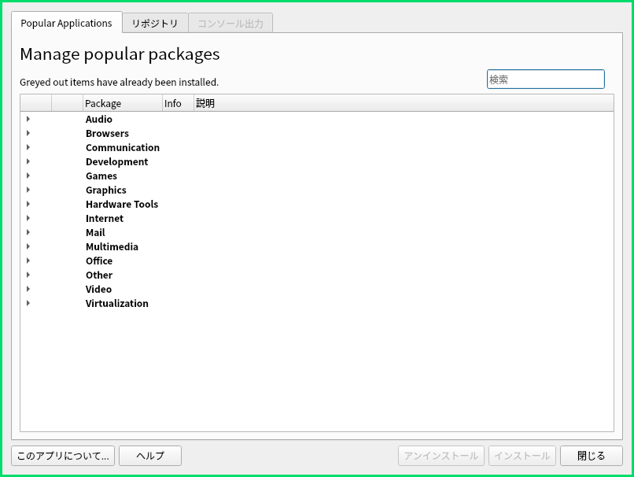This screenshot has width=634, height=477.
Task: Expand the Development category arrow
Action: click(x=28, y=161)
